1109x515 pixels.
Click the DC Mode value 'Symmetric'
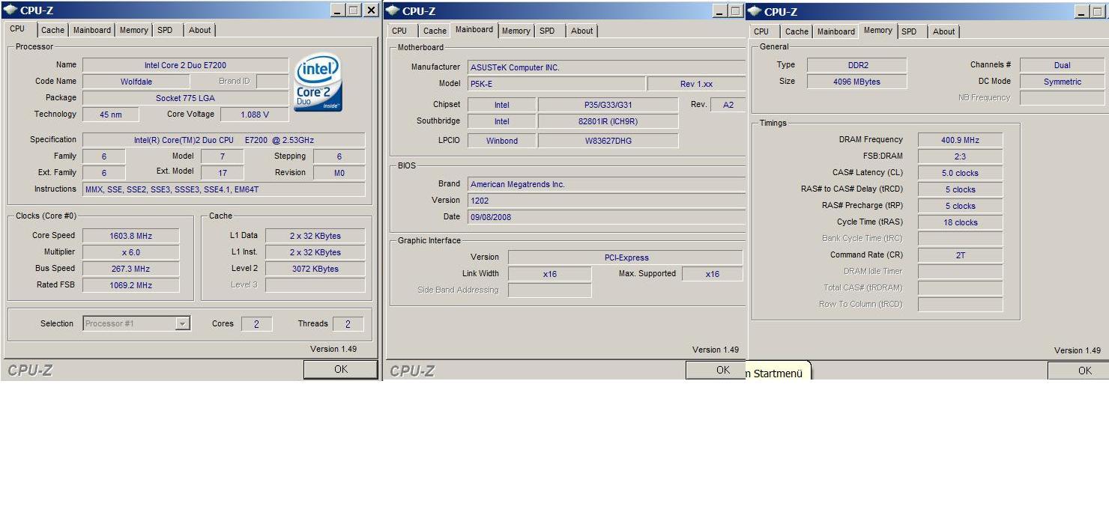[1062, 82]
